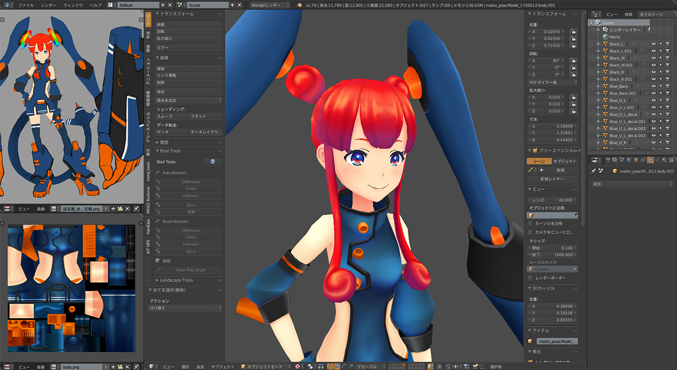Open the XYZ オイラー角 rotation mode dropdown
The image size is (677, 370).
pyautogui.click(x=553, y=82)
